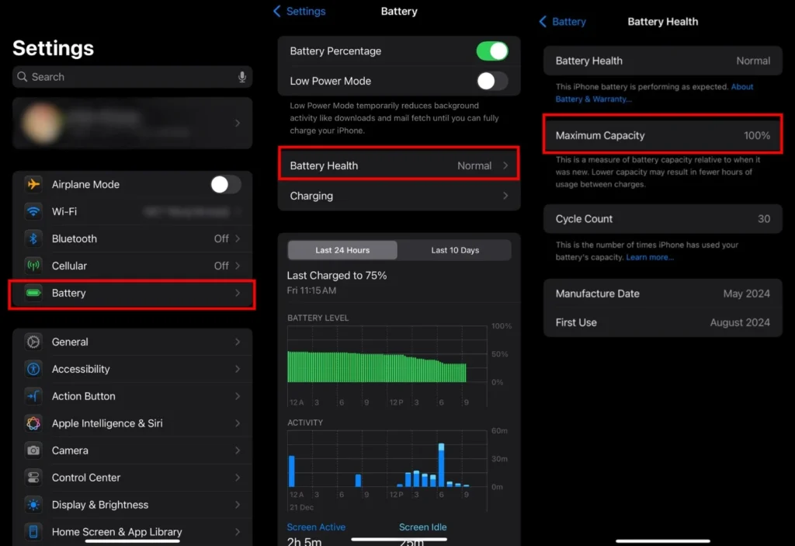Open Display & Brightness settings
Image resolution: width=795 pixels, height=546 pixels.
coord(132,505)
